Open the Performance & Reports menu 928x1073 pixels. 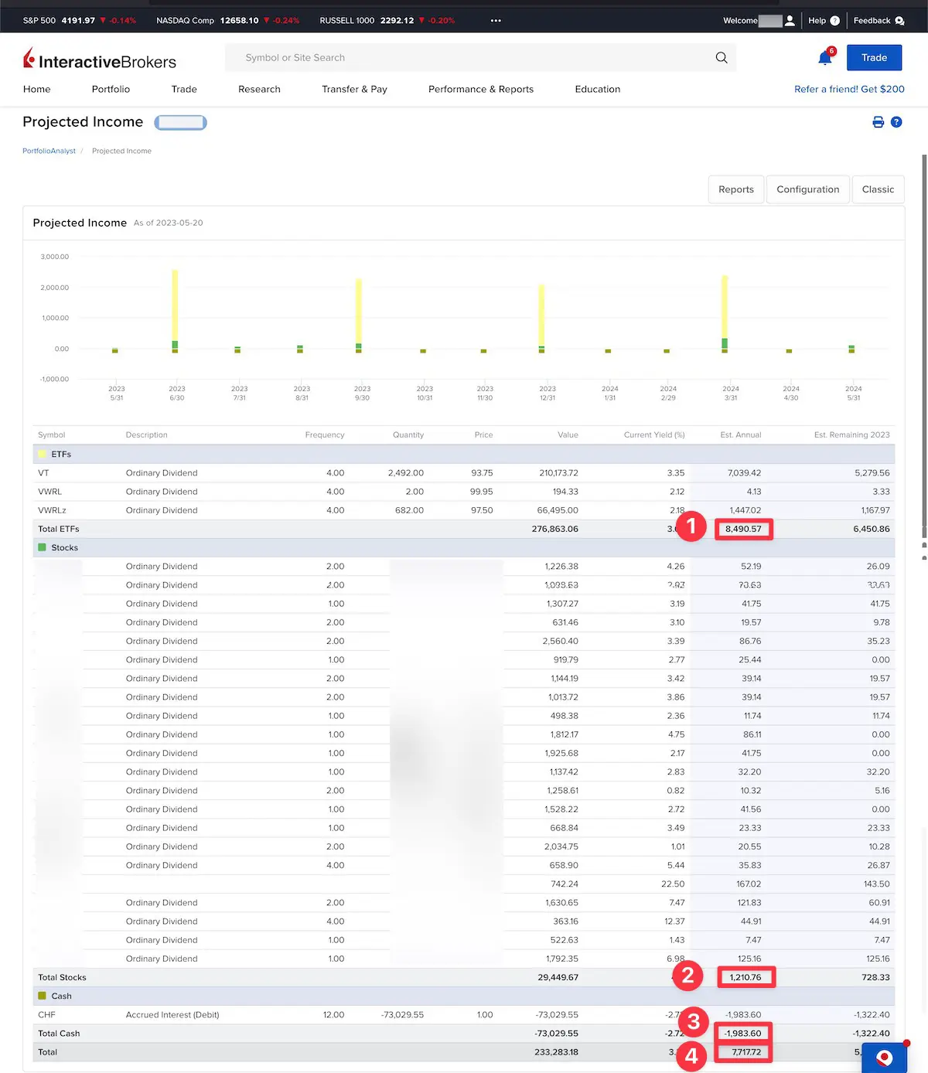click(481, 89)
